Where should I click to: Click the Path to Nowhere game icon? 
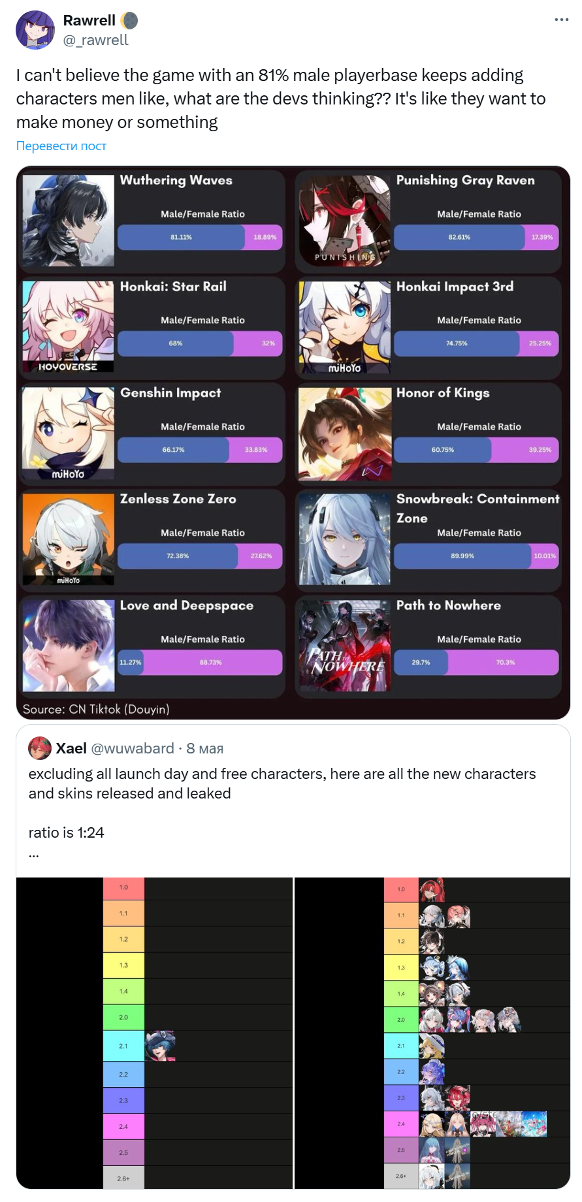[345, 646]
